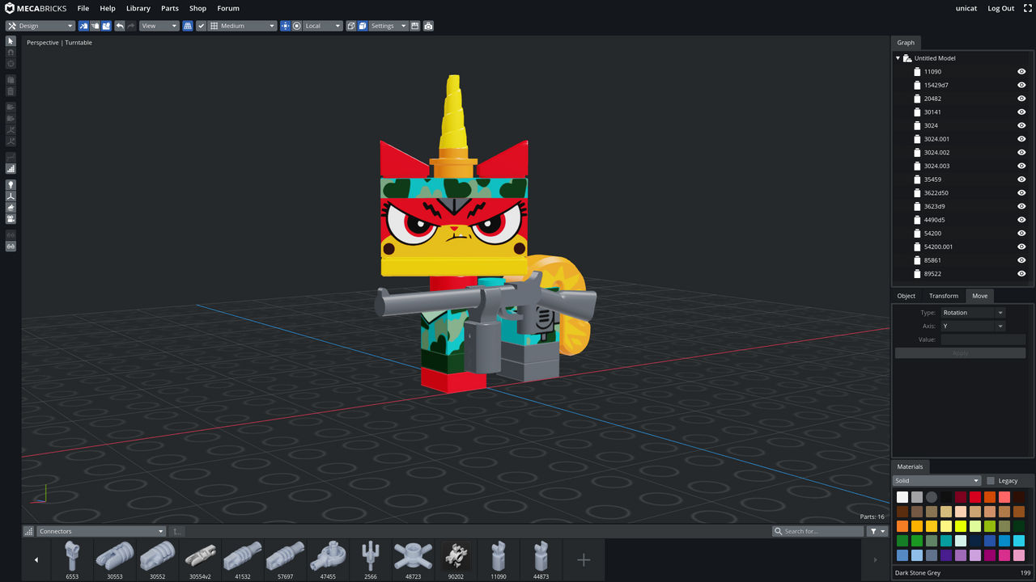This screenshot has width=1036, height=582.
Task: Click the Log Out link
Action: [x=1000, y=8]
